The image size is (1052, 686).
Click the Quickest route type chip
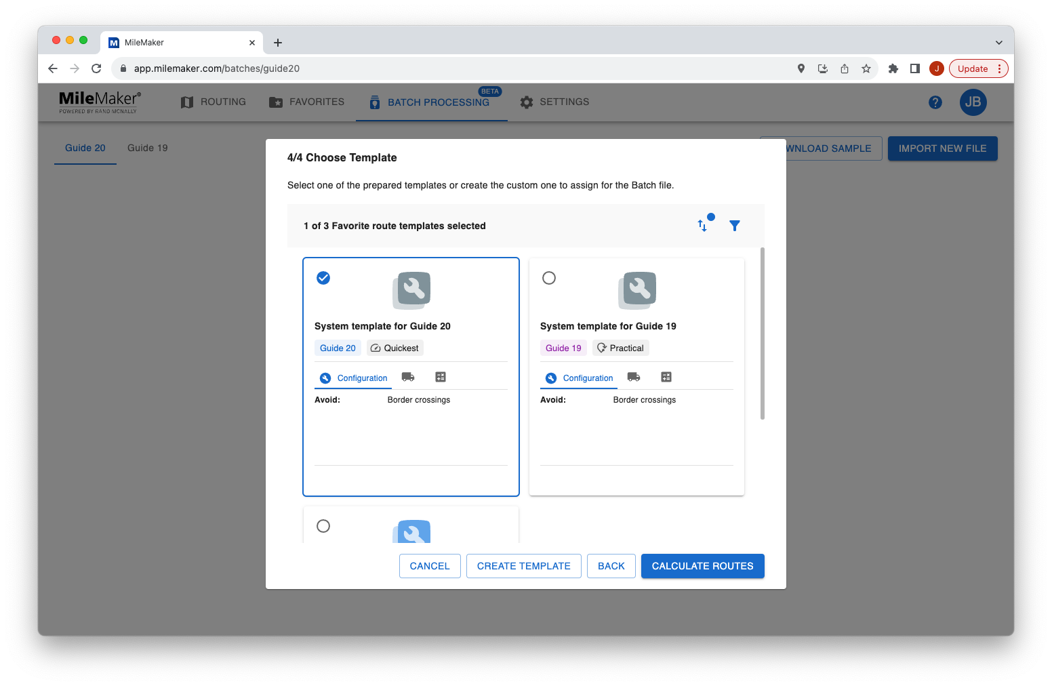[395, 348]
